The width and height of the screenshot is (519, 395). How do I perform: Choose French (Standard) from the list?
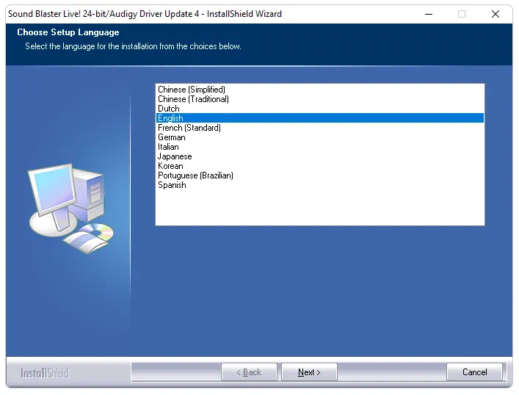[x=189, y=128]
